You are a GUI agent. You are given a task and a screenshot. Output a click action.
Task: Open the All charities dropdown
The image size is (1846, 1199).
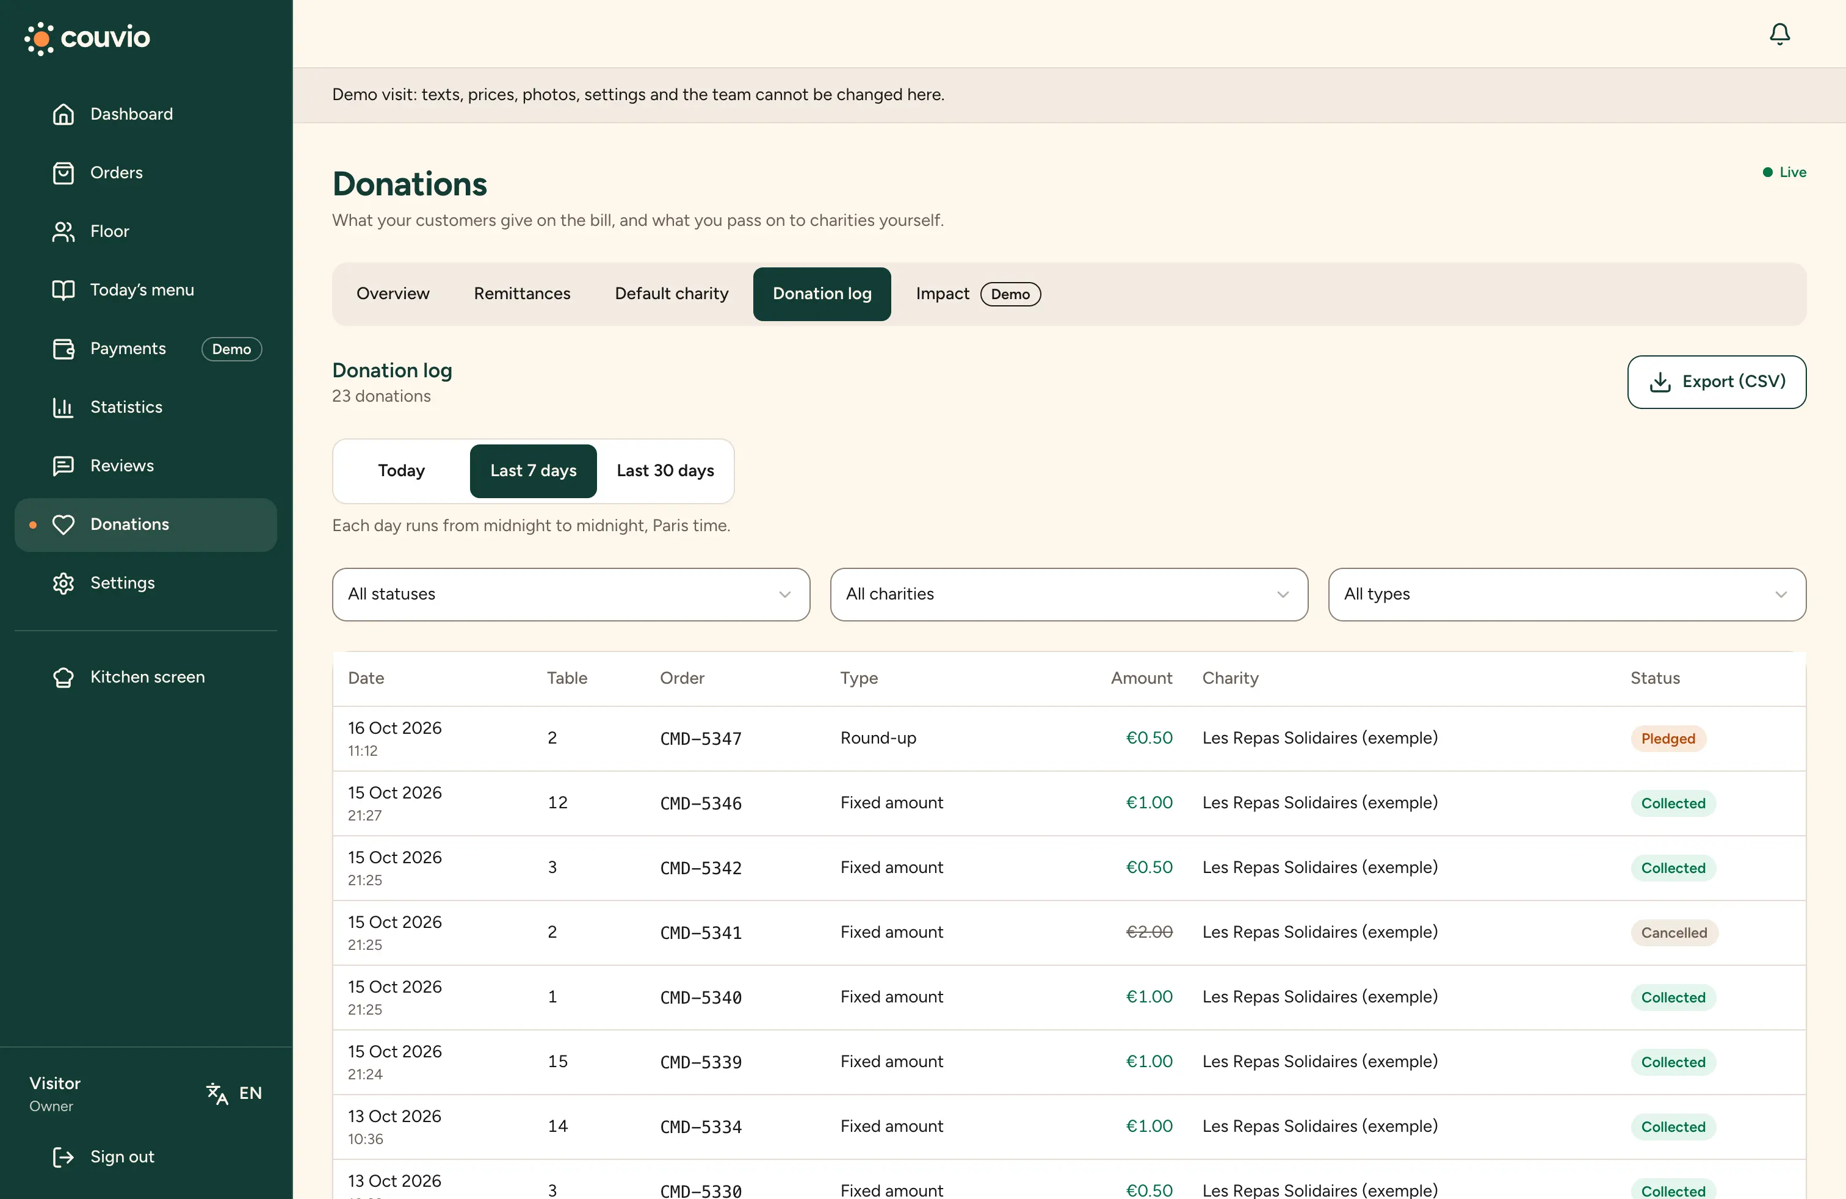1069,594
